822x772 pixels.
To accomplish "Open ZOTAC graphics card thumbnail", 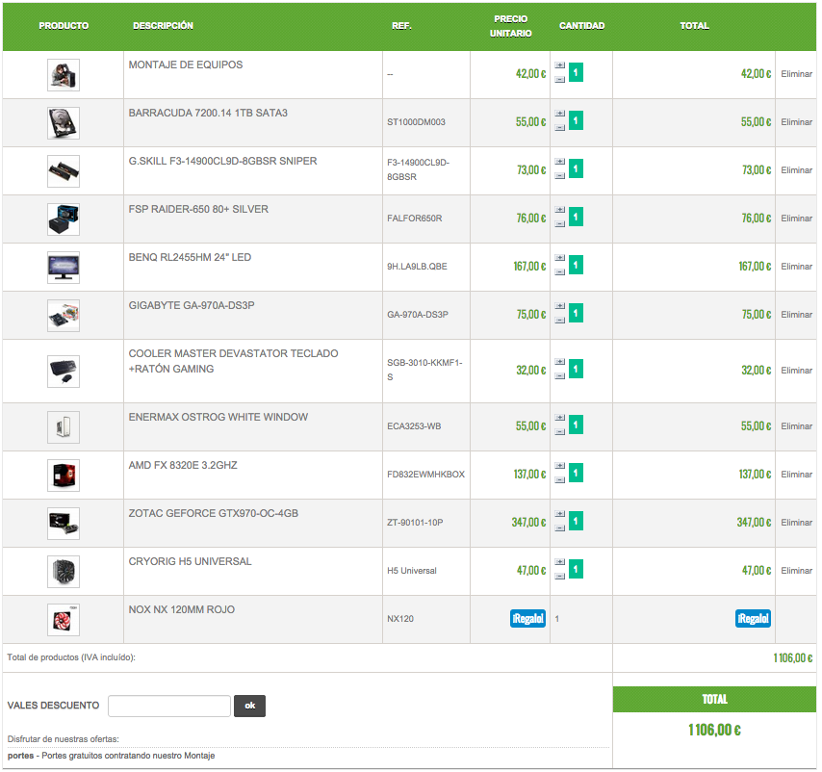I will tap(64, 524).
